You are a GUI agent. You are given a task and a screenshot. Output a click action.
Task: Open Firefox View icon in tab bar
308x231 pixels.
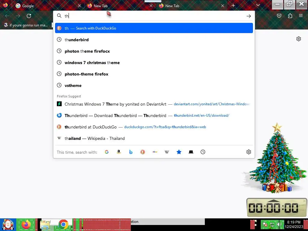pyautogui.click(x=5, y=5)
